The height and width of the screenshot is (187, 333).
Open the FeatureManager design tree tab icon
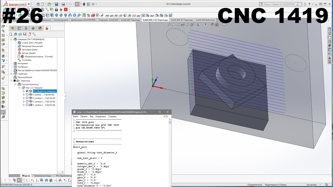pos(12,28)
